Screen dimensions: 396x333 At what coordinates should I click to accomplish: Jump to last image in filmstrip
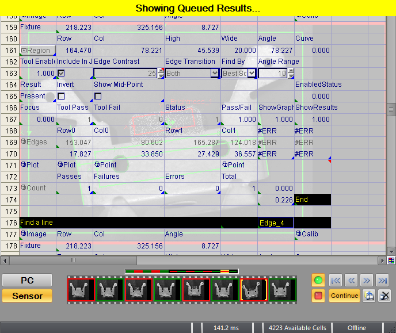click(x=382, y=281)
